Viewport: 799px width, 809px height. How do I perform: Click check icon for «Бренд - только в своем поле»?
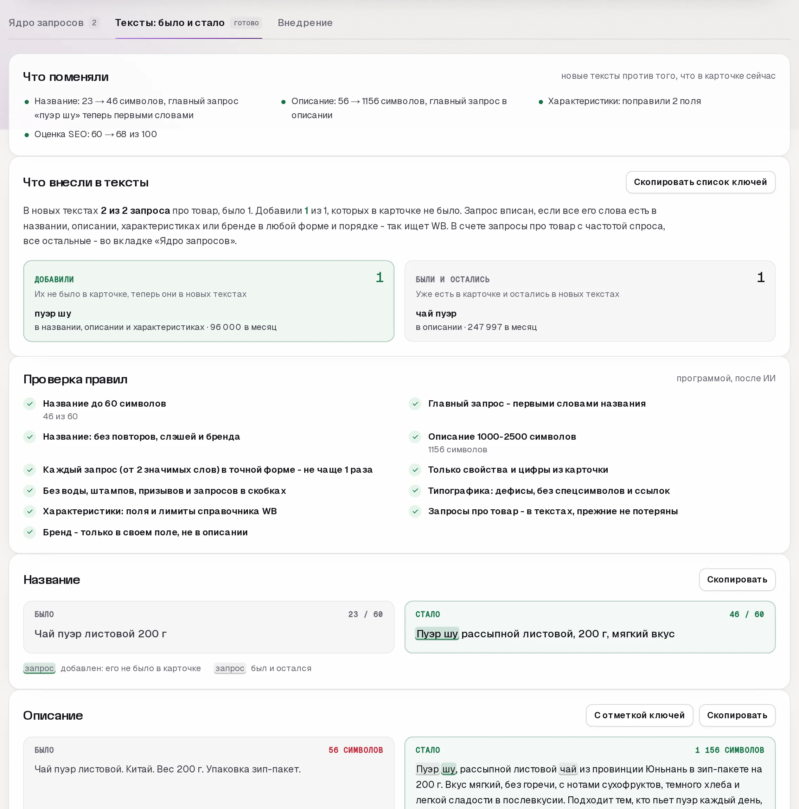click(x=30, y=532)
